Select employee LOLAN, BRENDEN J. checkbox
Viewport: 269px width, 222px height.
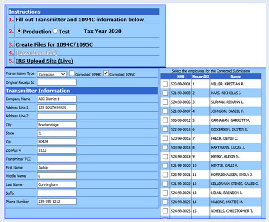click(165, 193)
